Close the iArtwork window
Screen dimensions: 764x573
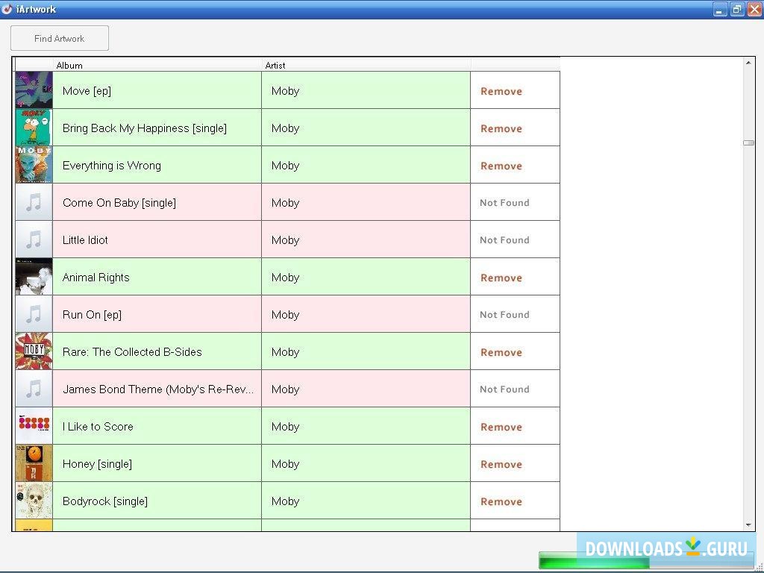754,9
